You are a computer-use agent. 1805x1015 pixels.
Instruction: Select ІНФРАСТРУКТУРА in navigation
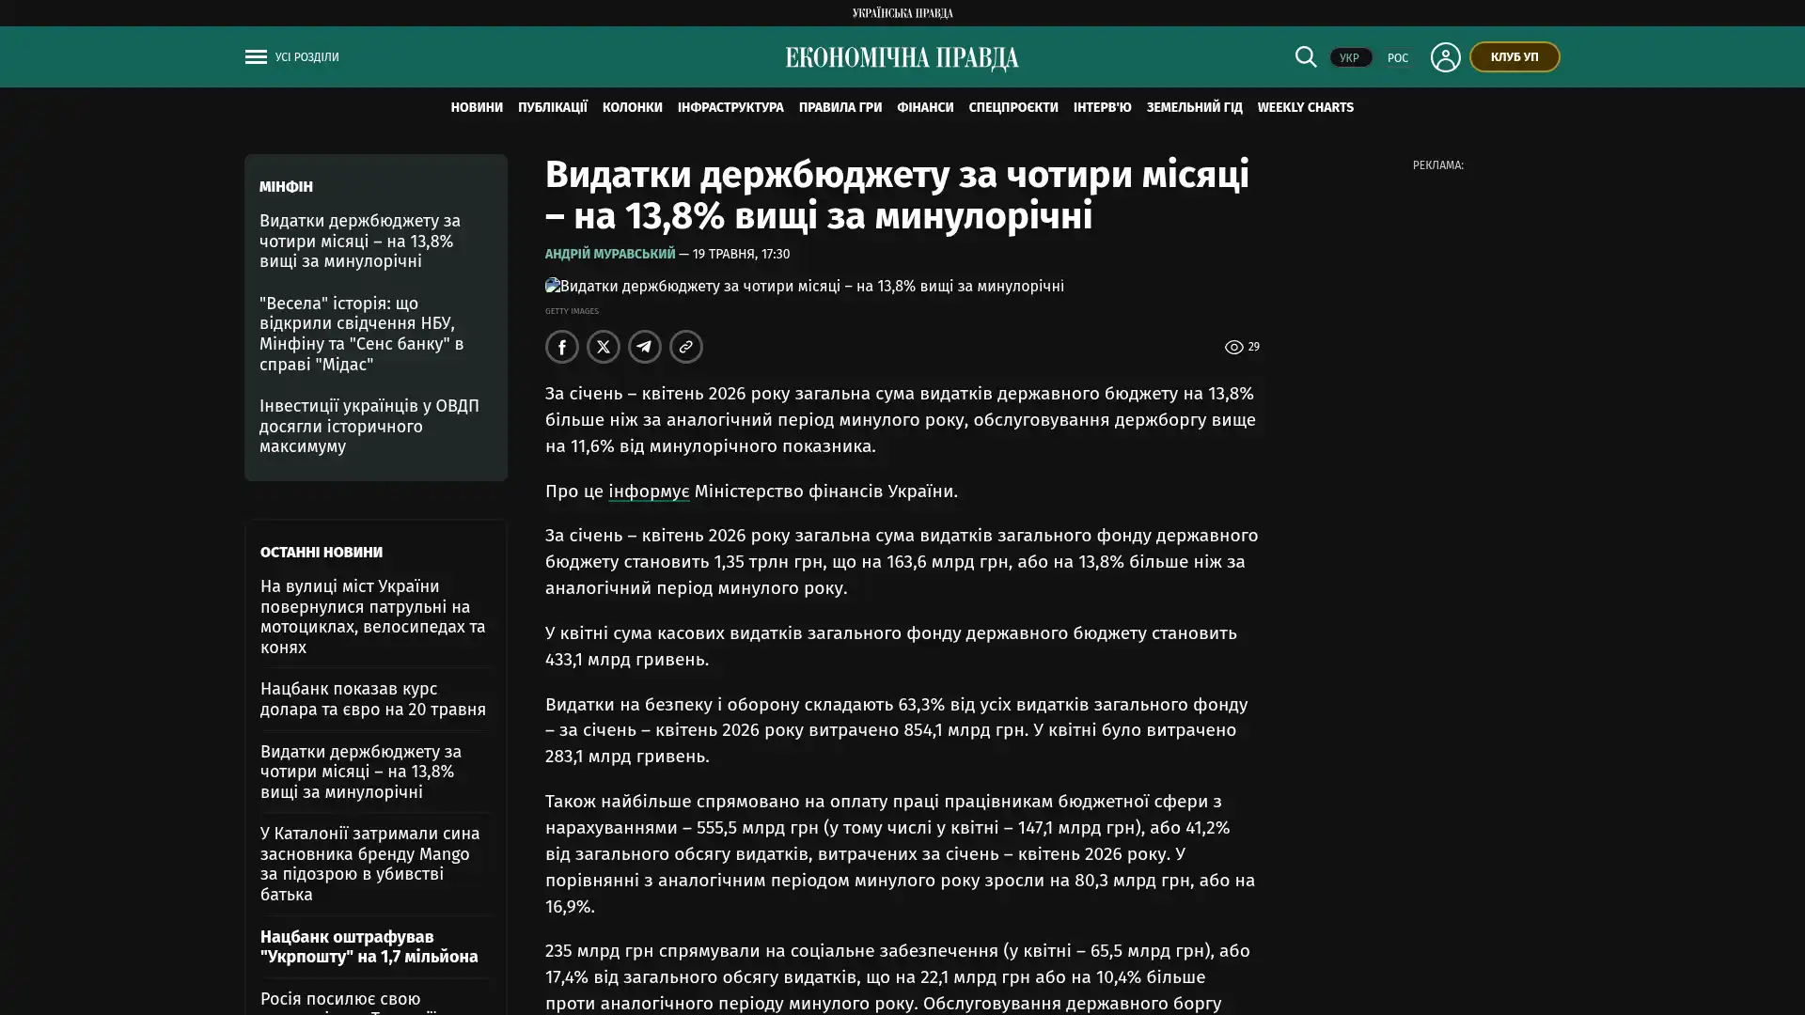tap(730, 107)
